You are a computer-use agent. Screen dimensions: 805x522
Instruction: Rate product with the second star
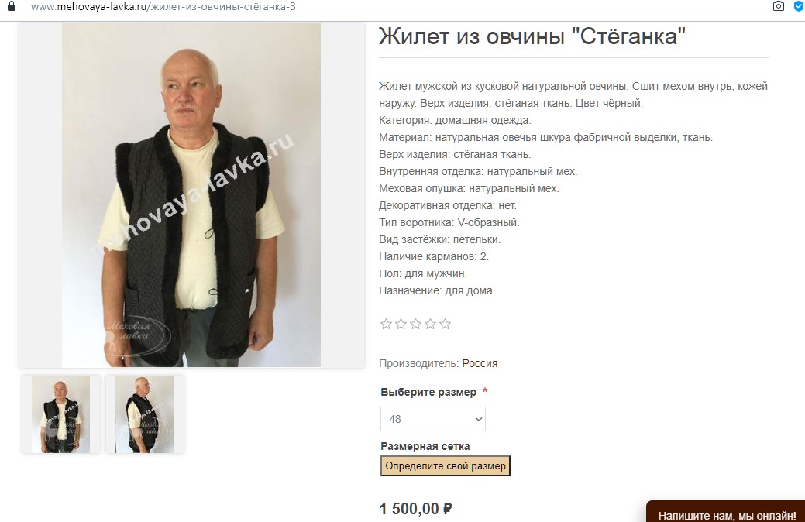(x=401, y=324)
